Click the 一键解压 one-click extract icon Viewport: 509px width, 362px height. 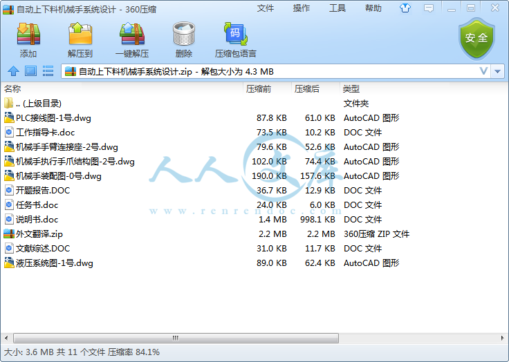[x=132, y=33]
